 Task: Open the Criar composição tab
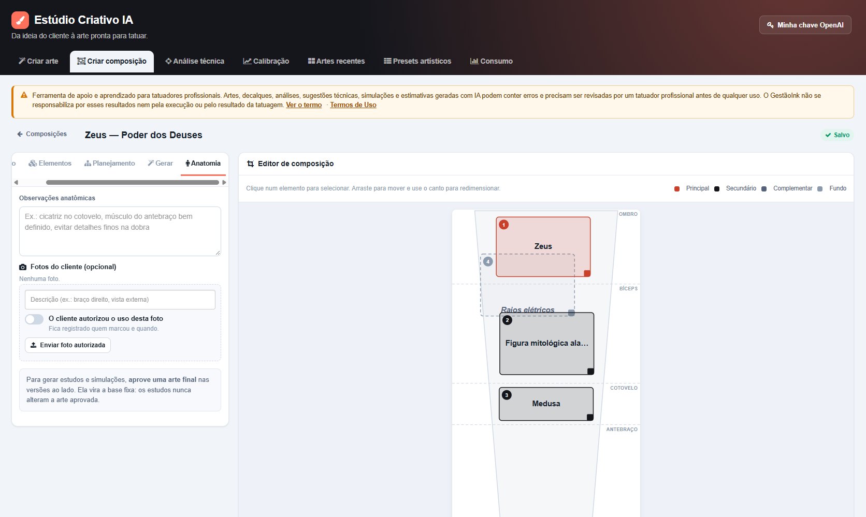pos(112,61)
